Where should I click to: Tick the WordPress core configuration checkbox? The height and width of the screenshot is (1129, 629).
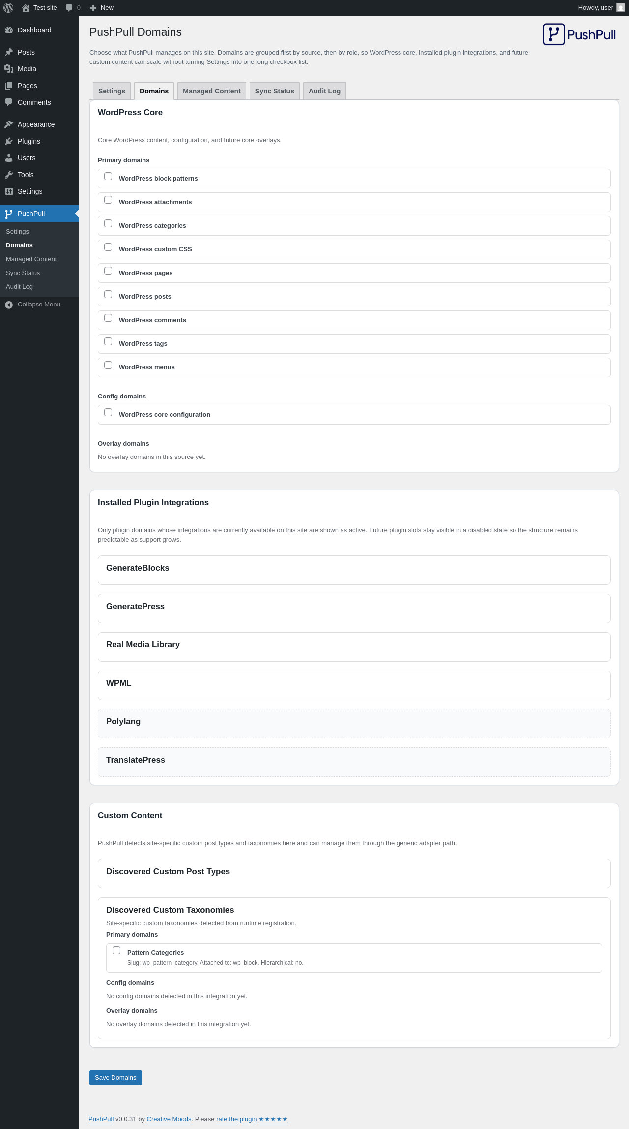[108, 412]
